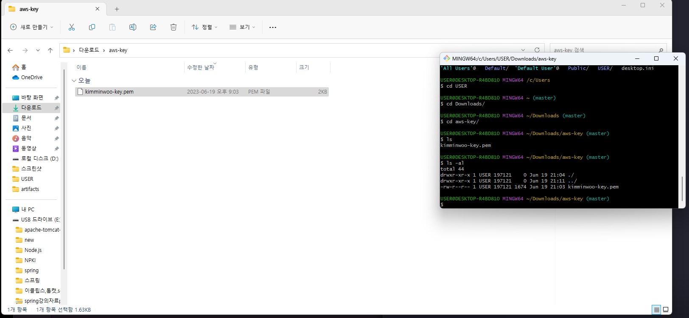Unpin 문서 via its pin icon
Image resolution: width=689 pixels, height=318 pixels.
56,118
